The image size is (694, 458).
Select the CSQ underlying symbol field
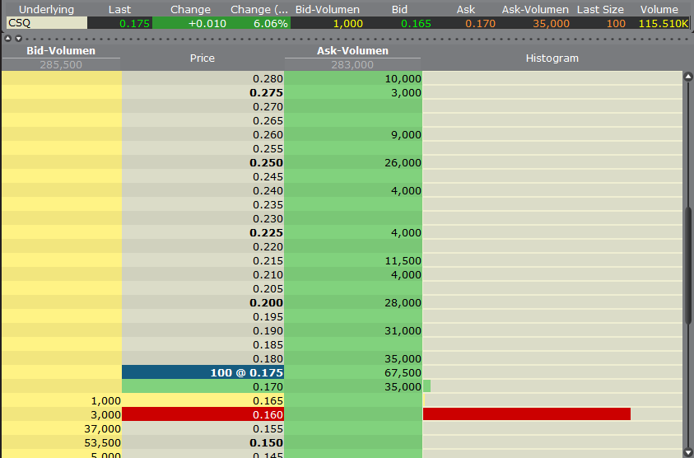45,23
